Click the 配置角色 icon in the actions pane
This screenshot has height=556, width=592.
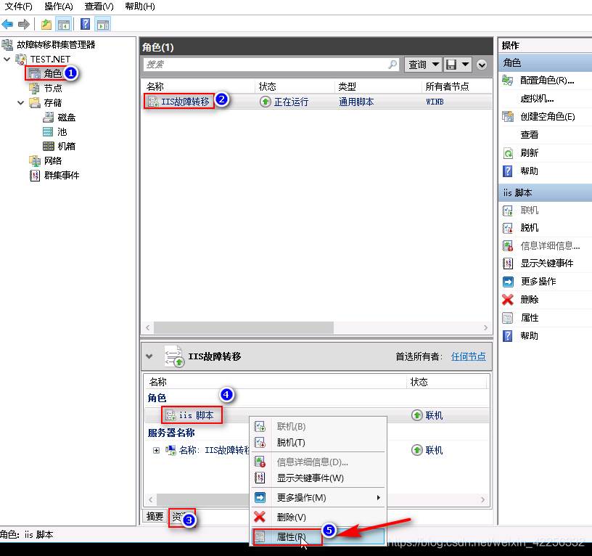pyautogui.click(x=508, y=80)
